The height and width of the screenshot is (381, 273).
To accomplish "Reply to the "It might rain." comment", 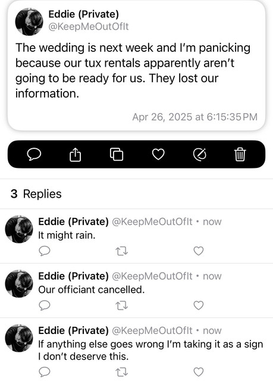I will (x=45, y=251).
